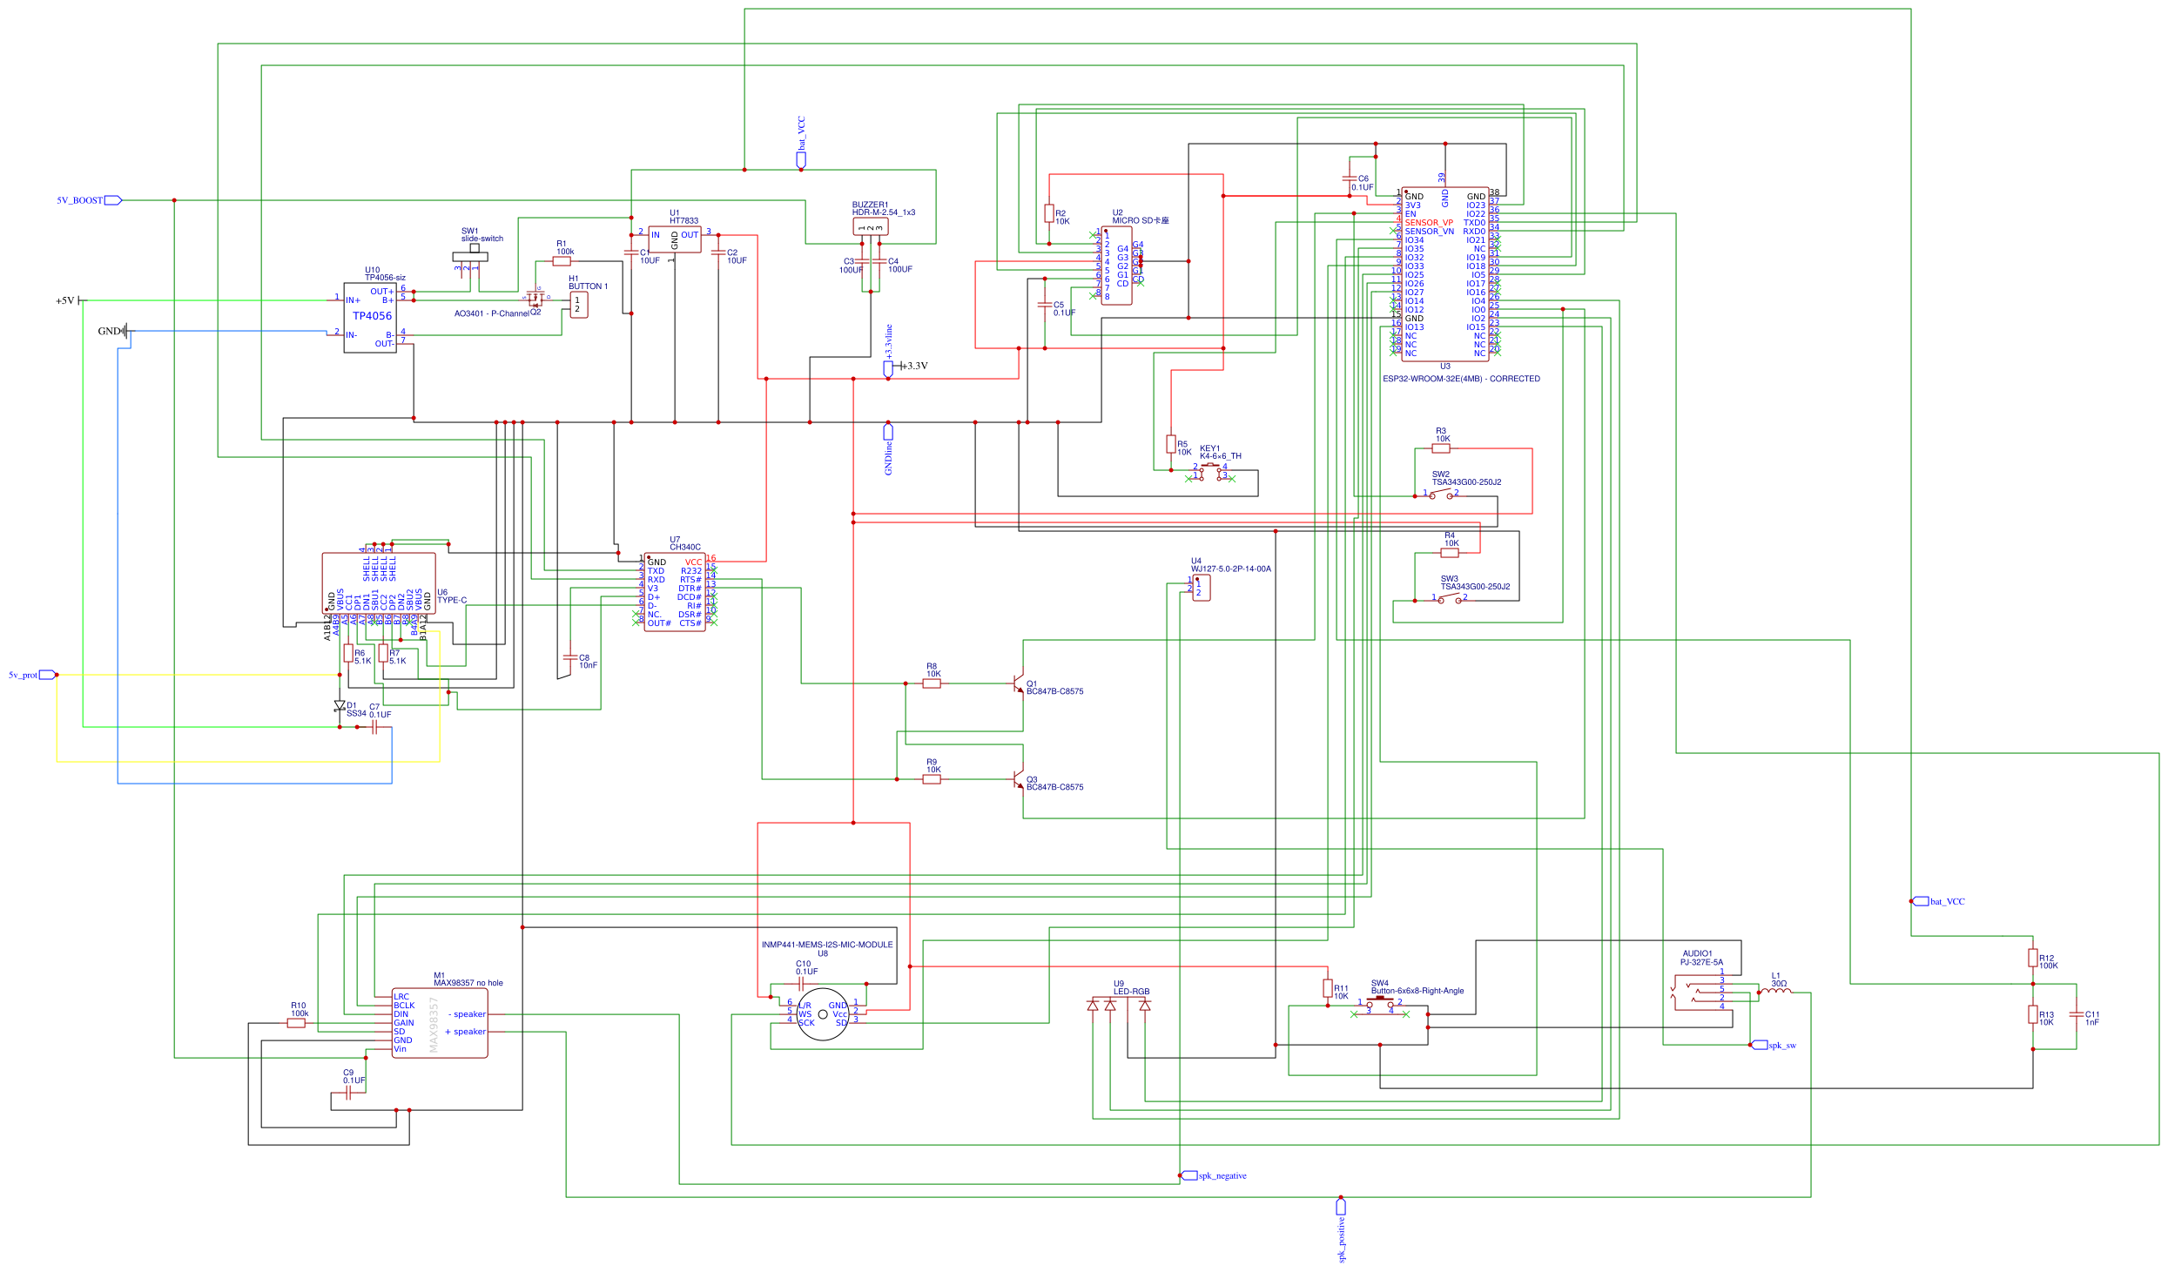This screenshot has height=1272, width=2168.
Task: Select the Q1 BC847B transistor
Action: tap(1019, 683)
